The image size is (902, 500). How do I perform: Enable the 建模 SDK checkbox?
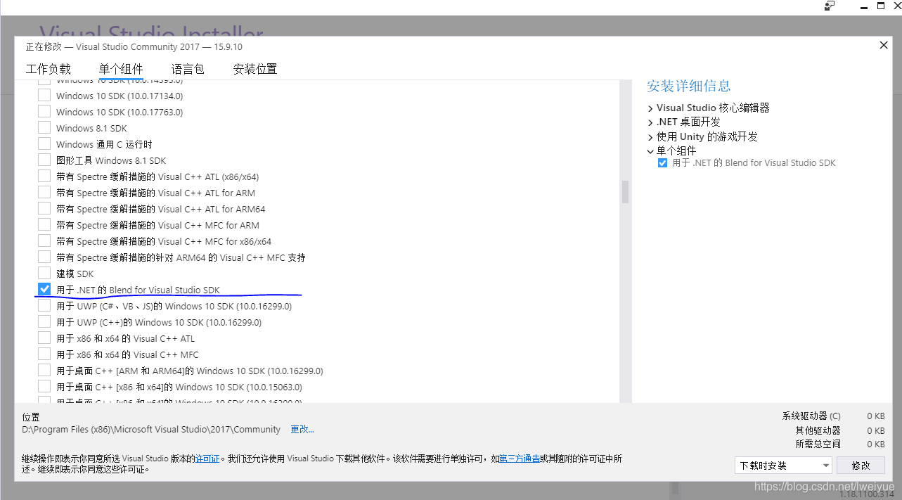pos(44,274)
